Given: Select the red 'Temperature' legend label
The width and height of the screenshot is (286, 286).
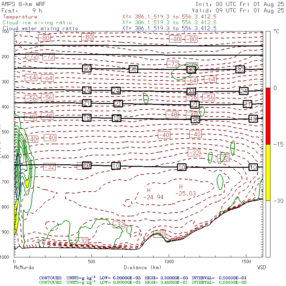Looking at the screenshot, I should coord(20,17).
